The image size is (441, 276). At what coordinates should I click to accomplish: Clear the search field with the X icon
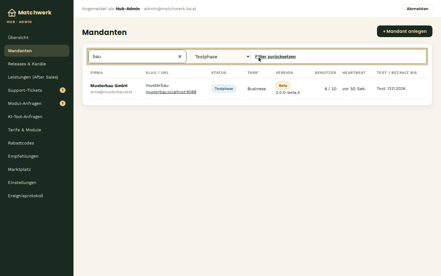[x=180, y=56]
